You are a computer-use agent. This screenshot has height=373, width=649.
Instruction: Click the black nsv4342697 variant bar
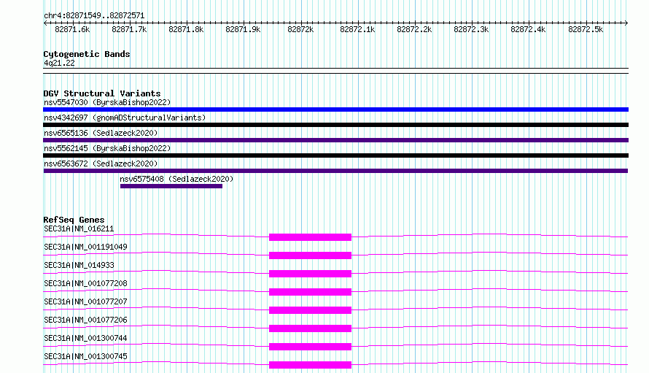335,125
